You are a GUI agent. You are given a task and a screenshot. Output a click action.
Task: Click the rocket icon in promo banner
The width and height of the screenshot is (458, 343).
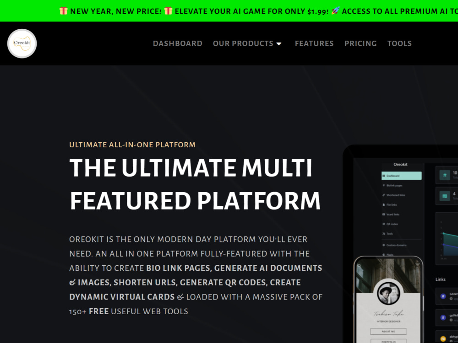pos(335,11)
